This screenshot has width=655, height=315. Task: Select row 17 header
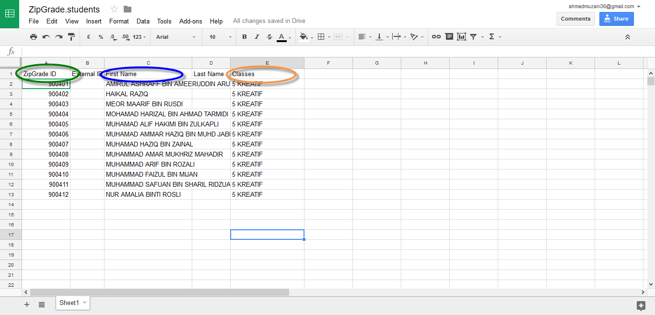(11, 235)
